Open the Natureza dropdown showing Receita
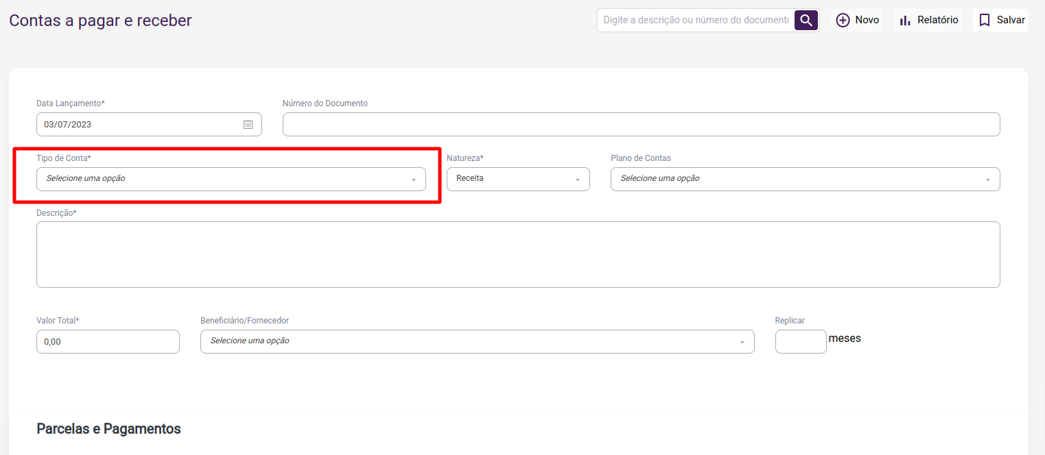Viewport: 1045px width, 455px height. pyautogui.click(x=517, y=179)
